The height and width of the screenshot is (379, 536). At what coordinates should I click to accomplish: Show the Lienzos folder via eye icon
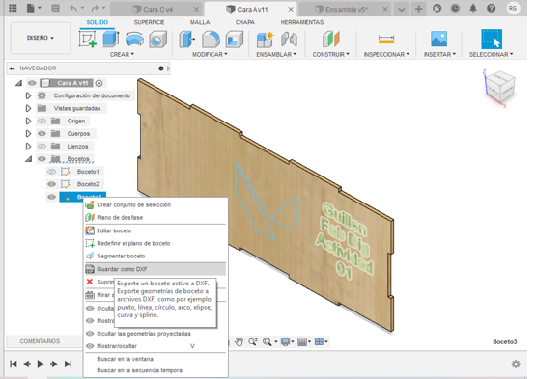(x=42, y=147)
